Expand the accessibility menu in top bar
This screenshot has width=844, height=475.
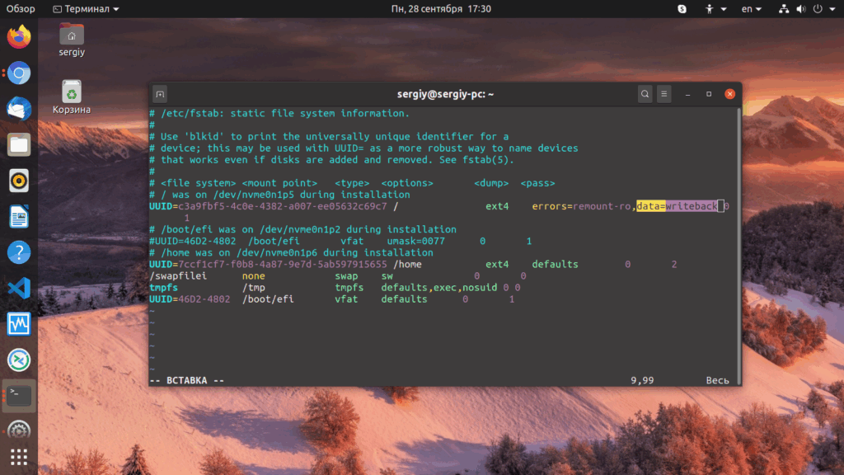(712, 9)
